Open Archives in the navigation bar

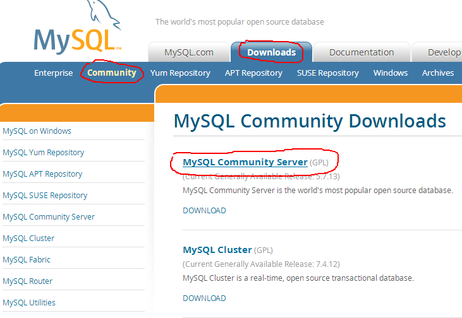point(438,73)
